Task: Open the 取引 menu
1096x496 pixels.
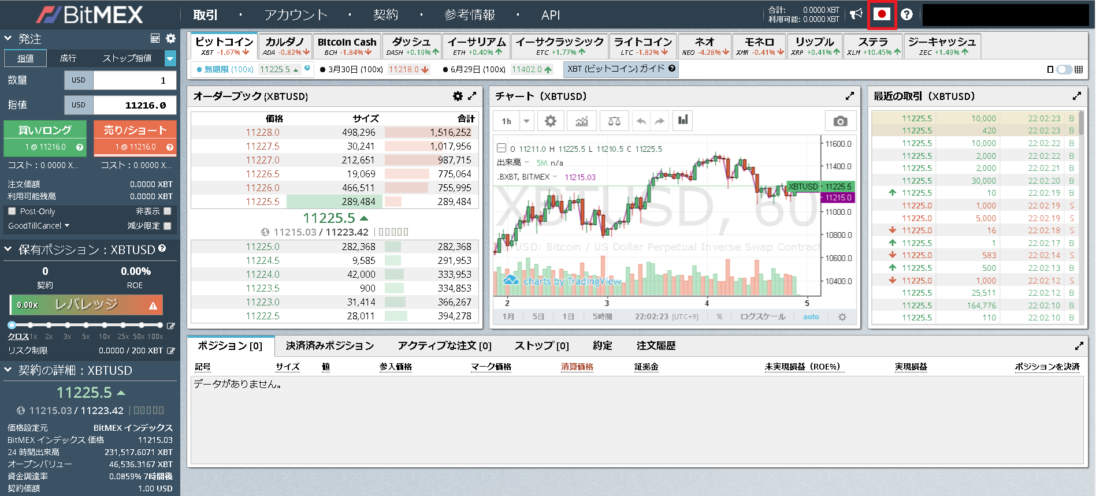Action: click(x=205, y=15)
